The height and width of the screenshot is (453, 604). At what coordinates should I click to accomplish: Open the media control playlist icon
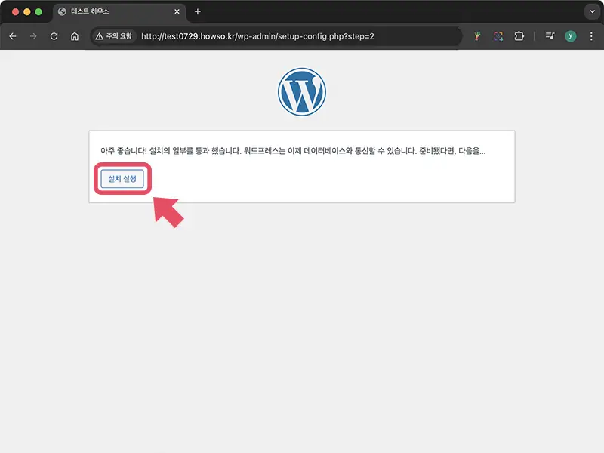(x=550, y=36)
